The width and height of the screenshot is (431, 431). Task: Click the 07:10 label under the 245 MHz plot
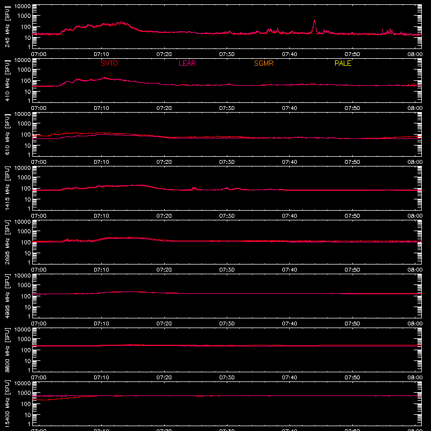coord(101,54)
